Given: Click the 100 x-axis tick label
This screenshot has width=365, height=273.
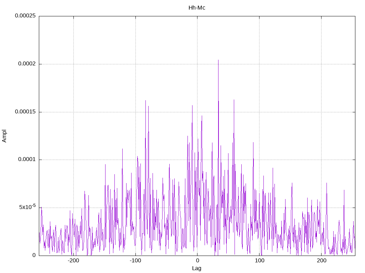Looking at the screenshot, I should point(259,261).
